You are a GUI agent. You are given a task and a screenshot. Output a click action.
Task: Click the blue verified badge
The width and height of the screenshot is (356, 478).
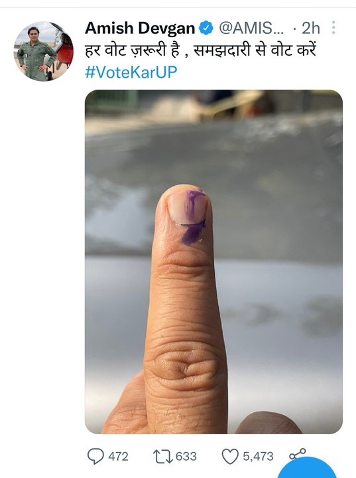(x=206, y=28)
